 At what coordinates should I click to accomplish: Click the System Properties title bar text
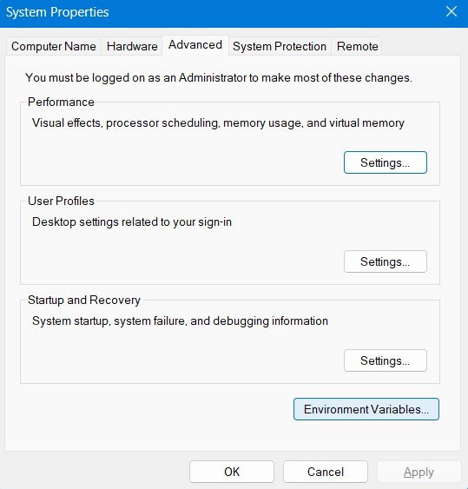[57, 12]
